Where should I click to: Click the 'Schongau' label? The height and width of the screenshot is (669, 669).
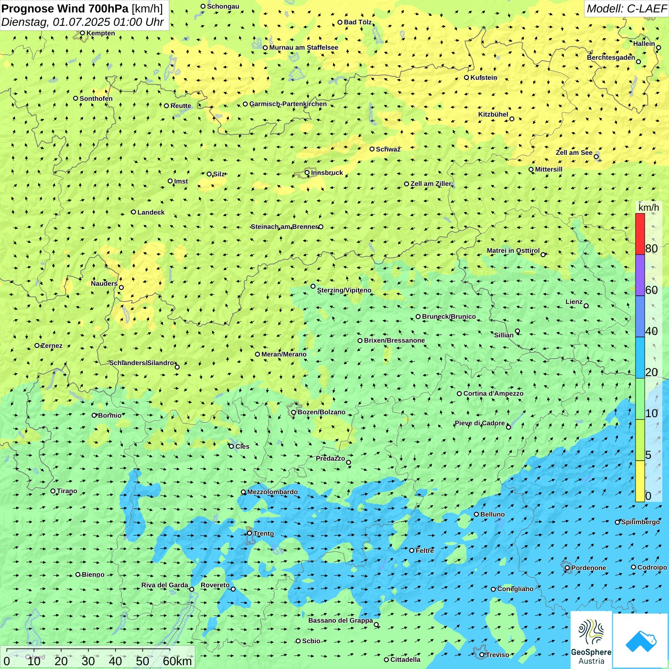tap(223, 6)
